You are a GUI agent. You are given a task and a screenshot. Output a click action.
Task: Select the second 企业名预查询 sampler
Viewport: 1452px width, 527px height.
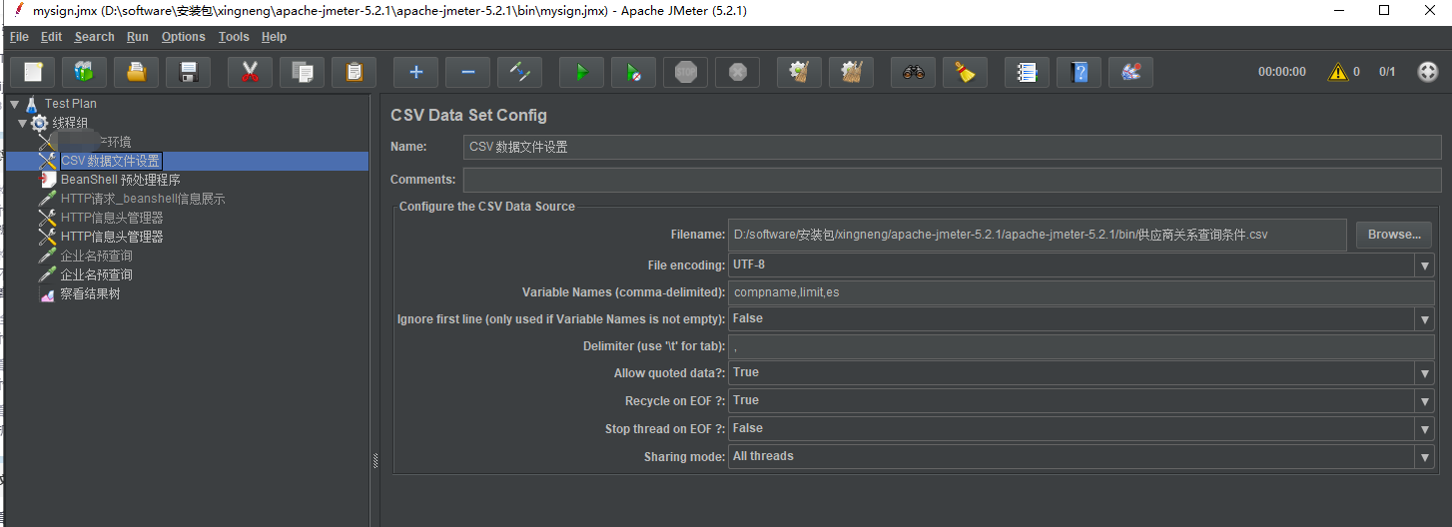pos(96,274)
